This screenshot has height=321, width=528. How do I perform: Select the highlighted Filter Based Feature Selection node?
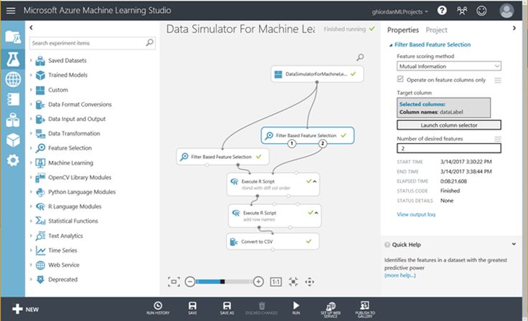click(x=308, y=135)
